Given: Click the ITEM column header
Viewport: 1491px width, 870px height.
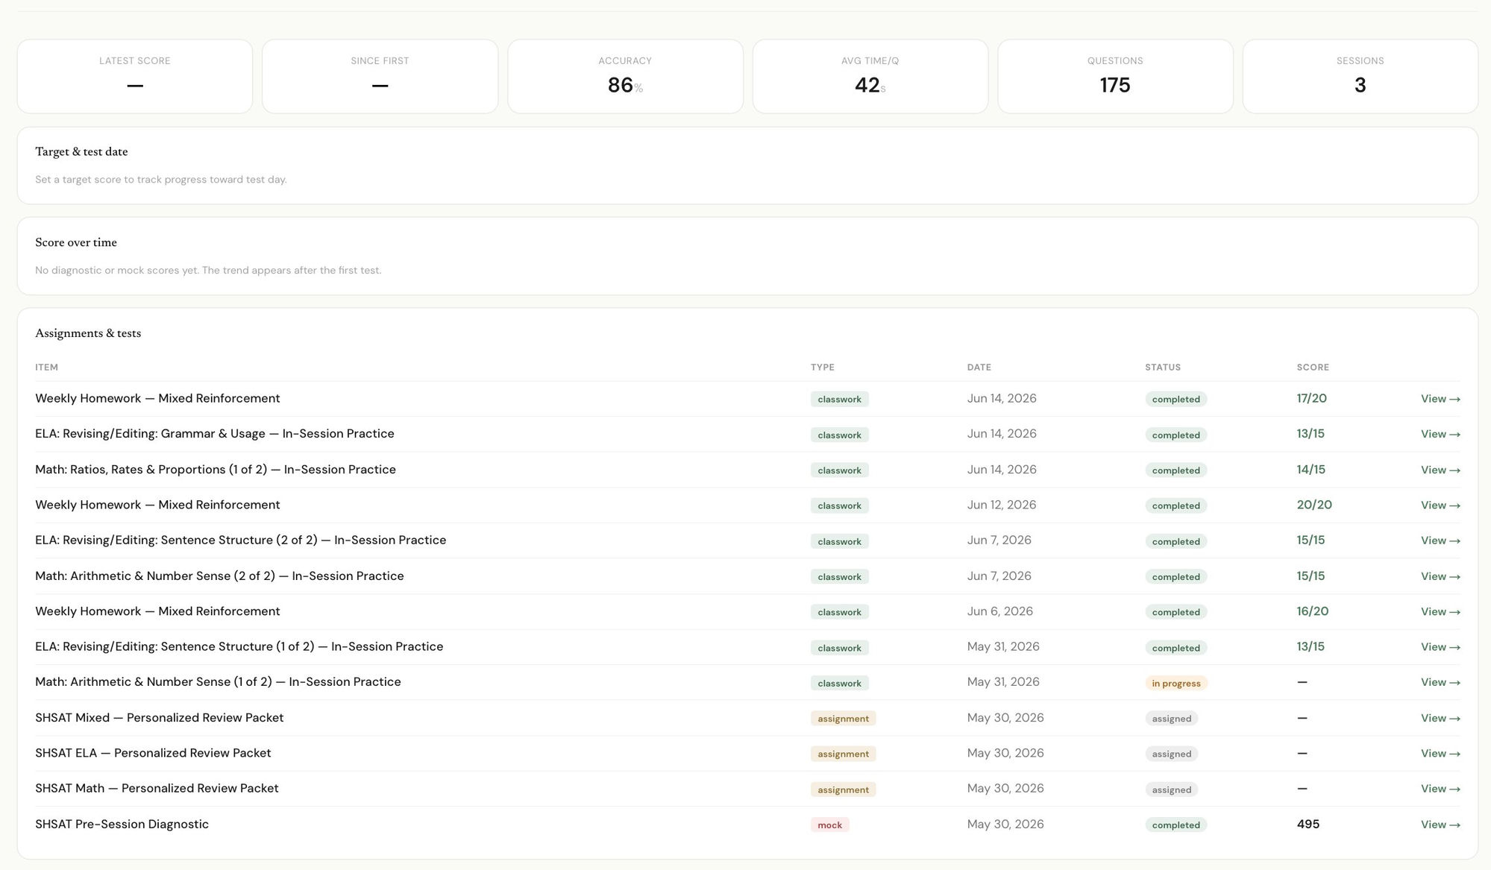Looking at the screenshot, I should click(x=46, y=368).
